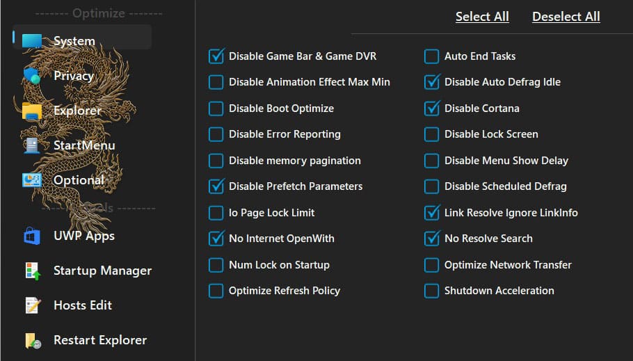The image size is (633, 361).
Task: Open the Hosts Edit tool
Action: (83, 305)
